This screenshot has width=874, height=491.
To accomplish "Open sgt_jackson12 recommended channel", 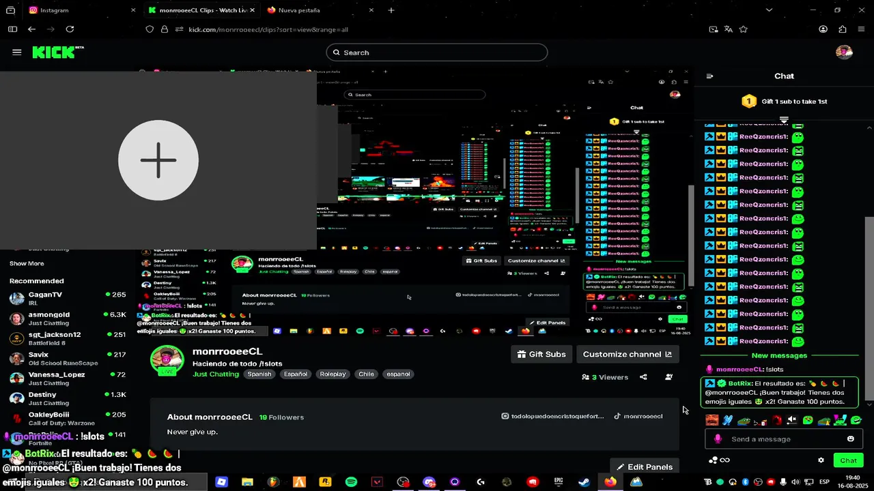I will click(68, 338).
